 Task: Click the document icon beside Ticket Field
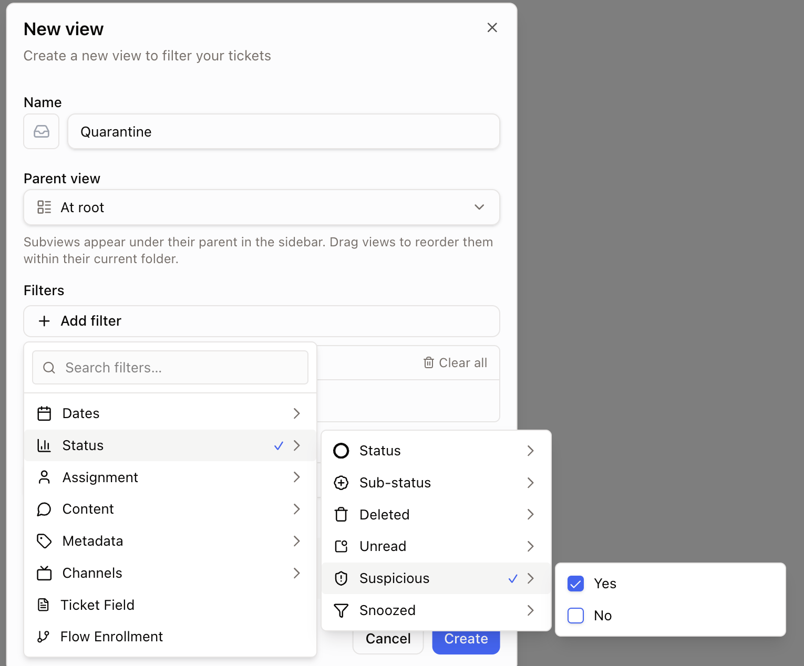pyautogui.click(x=44, y=605)
